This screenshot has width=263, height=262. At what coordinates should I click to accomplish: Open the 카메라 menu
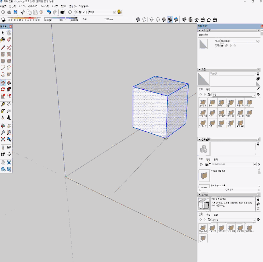33,6
